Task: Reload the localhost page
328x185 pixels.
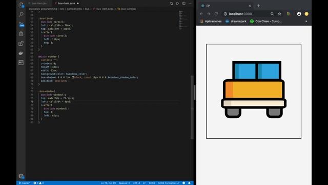Action: (216, 14)
